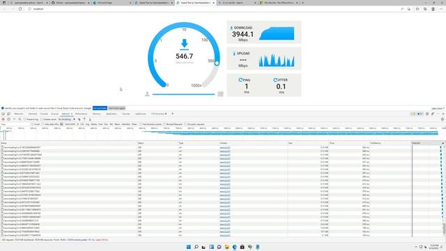Sort requests by the Status column header
This screenshot has height=251, width=446.
click(x=157, y=143)
